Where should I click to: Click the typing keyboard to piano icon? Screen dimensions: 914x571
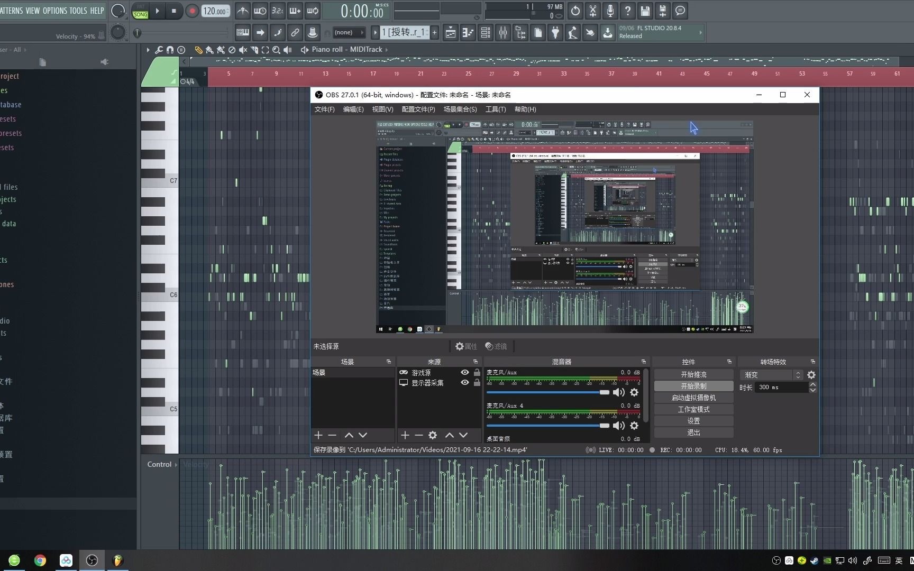click(243, 33)
